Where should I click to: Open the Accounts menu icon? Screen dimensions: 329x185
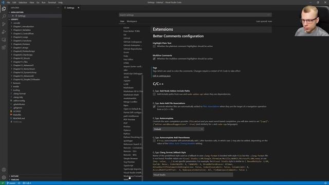pos(4,170)
